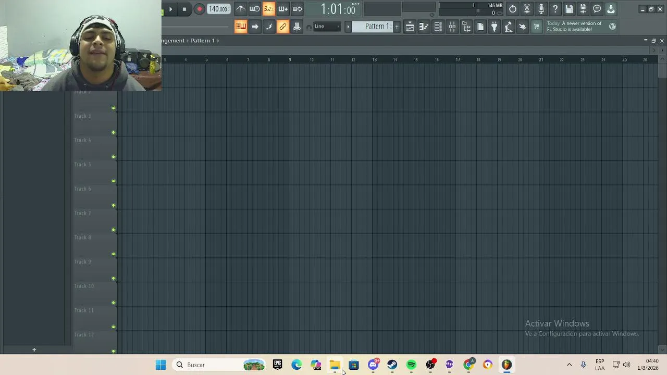
Task: Show hidden system tray icons chevron
Action: click(x=569, y=365)
